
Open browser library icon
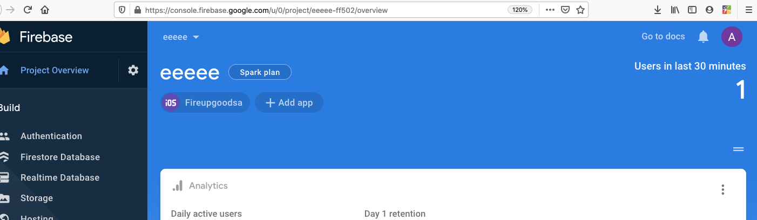pyautogui.click(x=675, y=10)
